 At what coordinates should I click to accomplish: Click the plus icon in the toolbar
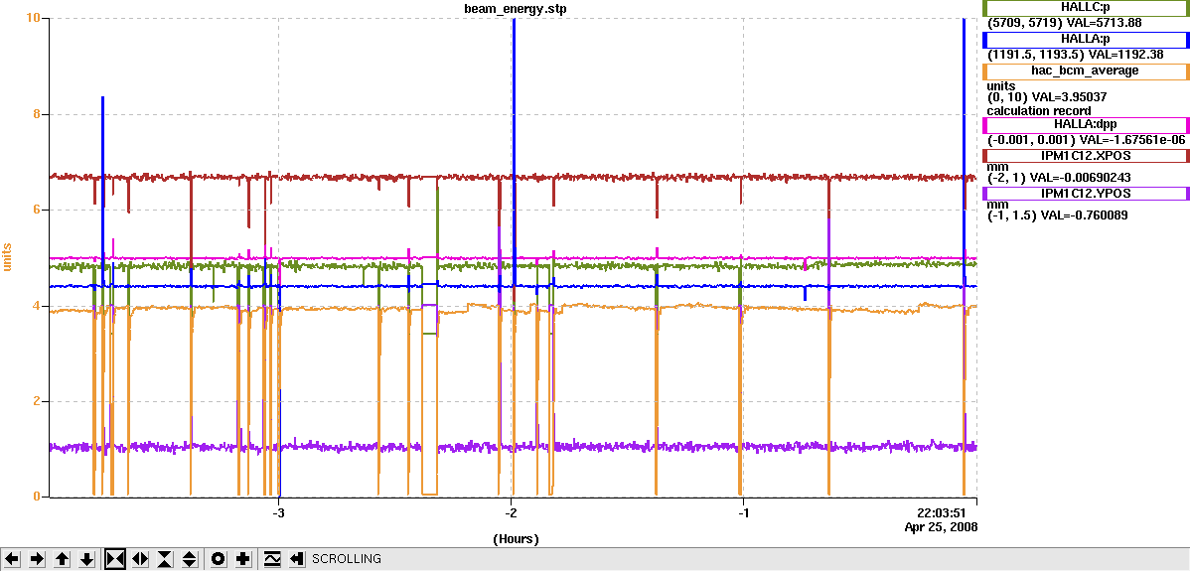(x=243, y=559)
